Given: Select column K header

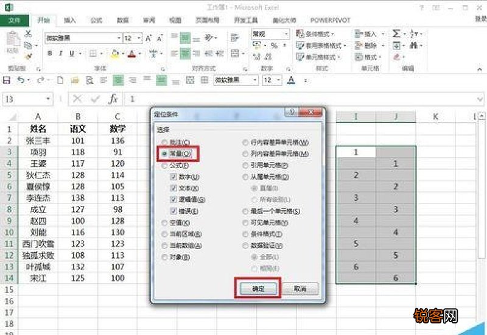Looking at the screenshot, I should pos(435,117).
